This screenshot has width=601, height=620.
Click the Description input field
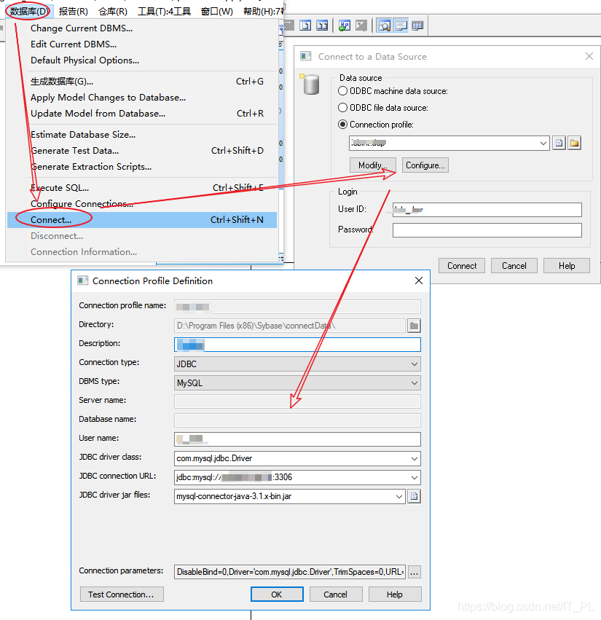297,345
